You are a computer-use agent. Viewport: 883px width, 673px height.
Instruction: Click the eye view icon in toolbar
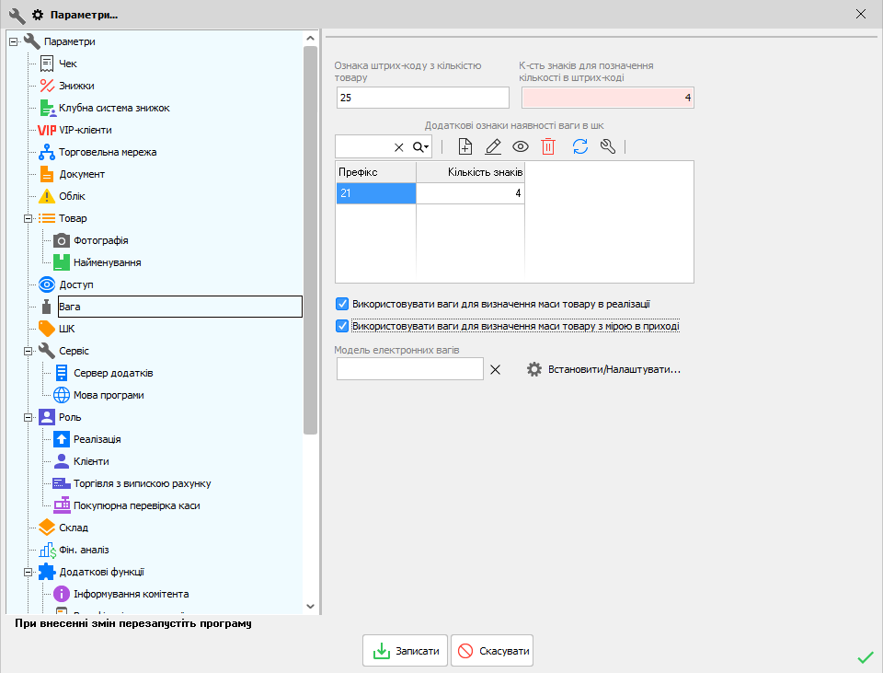(x=521, y=146)
